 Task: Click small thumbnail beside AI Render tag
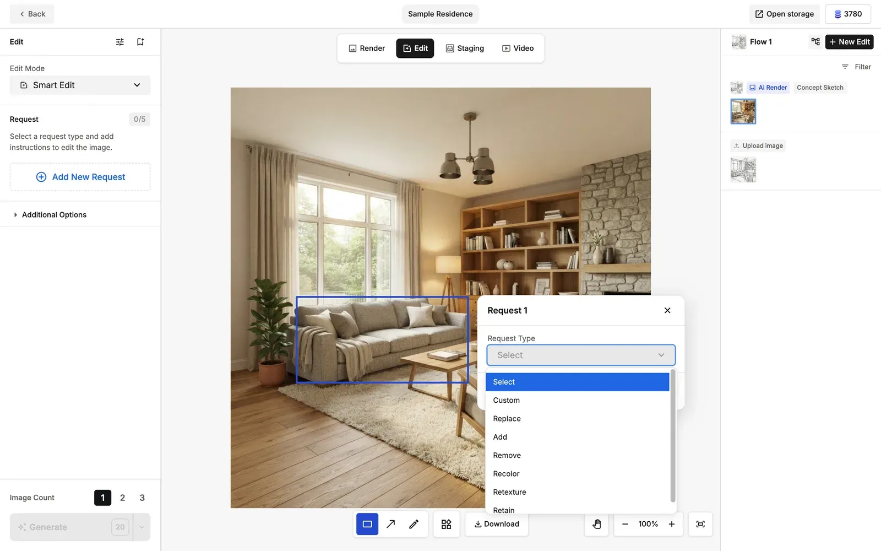click(x=736, y=88)
